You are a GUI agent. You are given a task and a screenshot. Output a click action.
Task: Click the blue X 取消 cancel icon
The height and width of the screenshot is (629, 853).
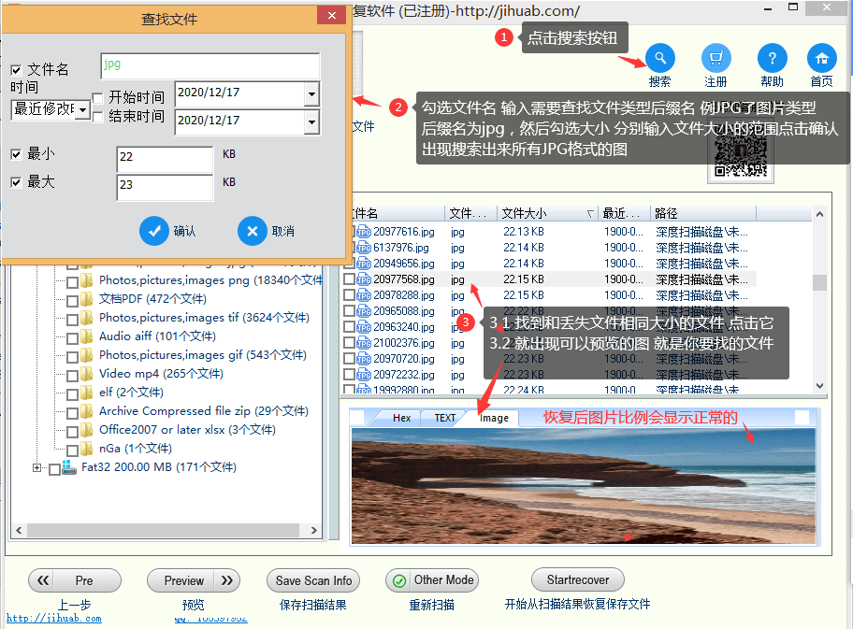pyautogui.click(x=251, y=232)
